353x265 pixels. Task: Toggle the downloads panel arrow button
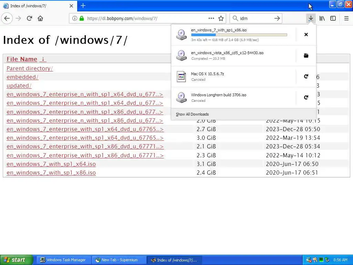[311, 19]
